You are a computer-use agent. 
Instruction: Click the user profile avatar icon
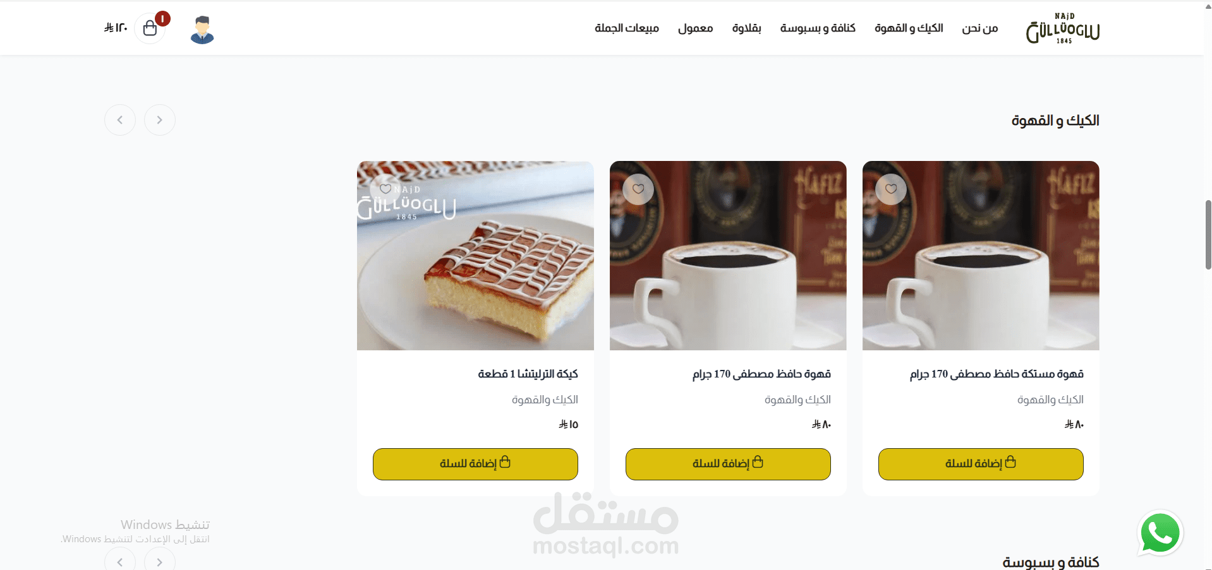pos(202,30)
